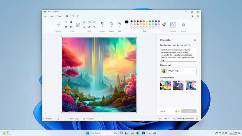The height and width of the screenshot is (136, 242).
Task: Pick the green color swatch
Action: coord(150,21)
